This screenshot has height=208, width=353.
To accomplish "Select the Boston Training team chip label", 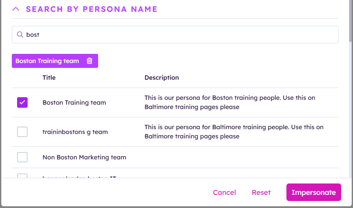I will 47,61.
